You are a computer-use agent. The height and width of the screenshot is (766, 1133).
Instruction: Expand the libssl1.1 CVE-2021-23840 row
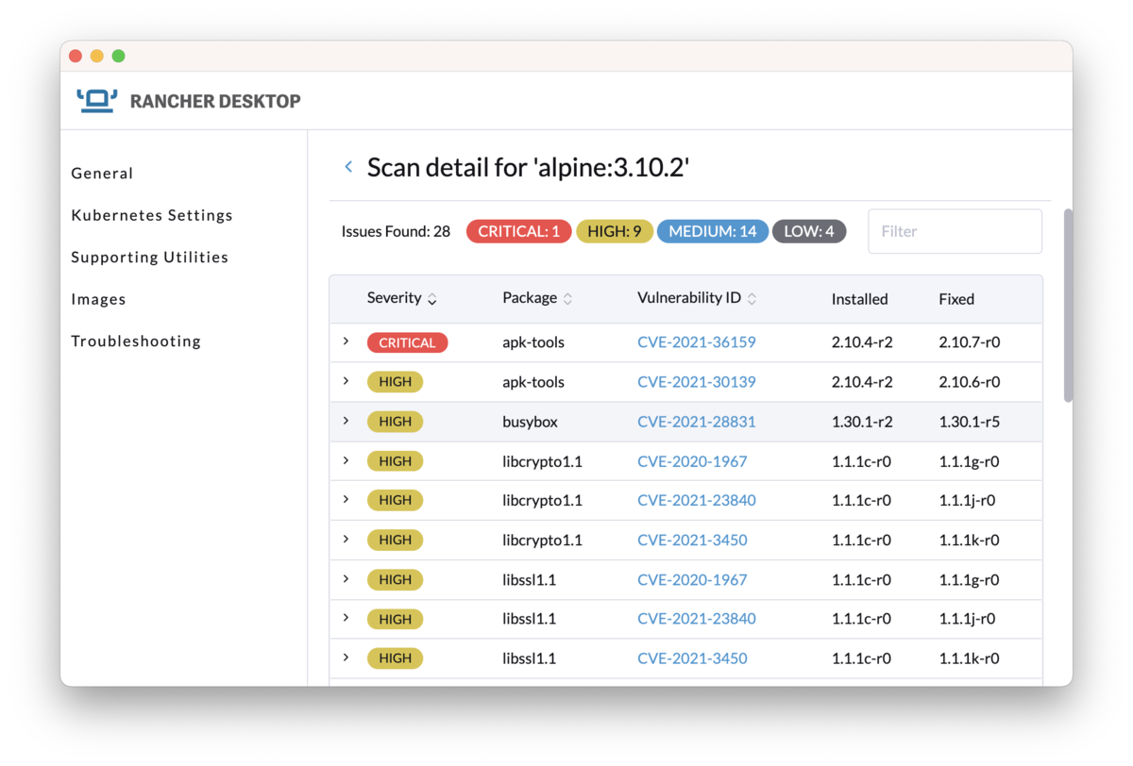(x=346, y=618)
